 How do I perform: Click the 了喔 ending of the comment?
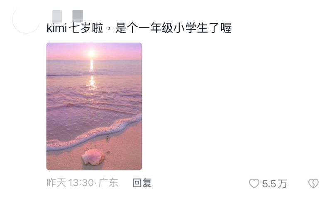point(220,28)
